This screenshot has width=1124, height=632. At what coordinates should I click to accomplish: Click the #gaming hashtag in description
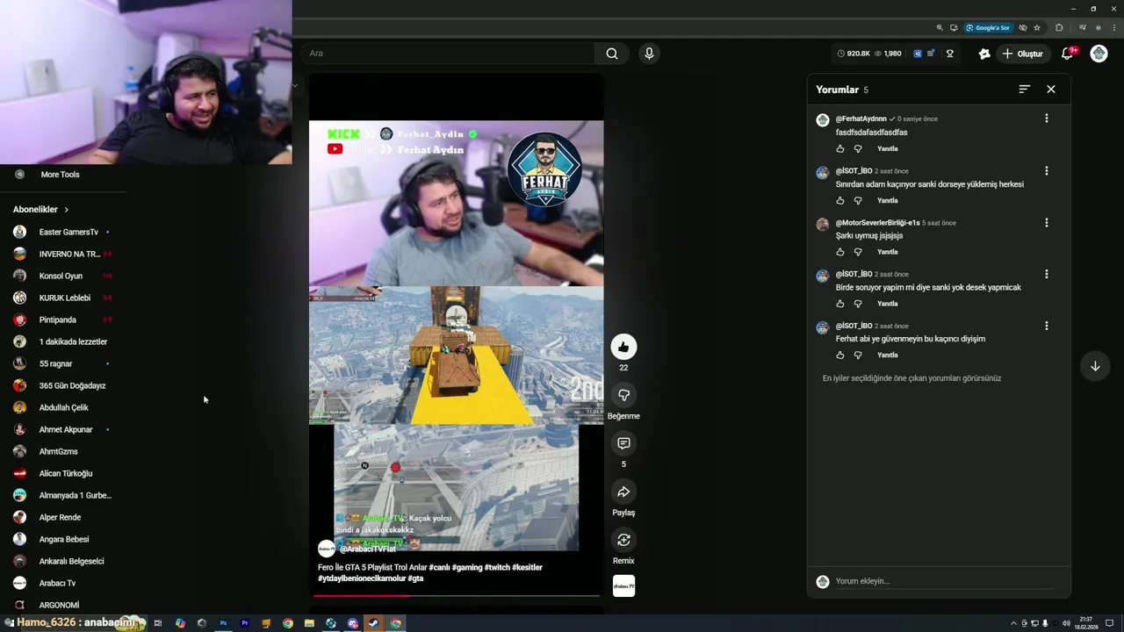pos(467,567)
